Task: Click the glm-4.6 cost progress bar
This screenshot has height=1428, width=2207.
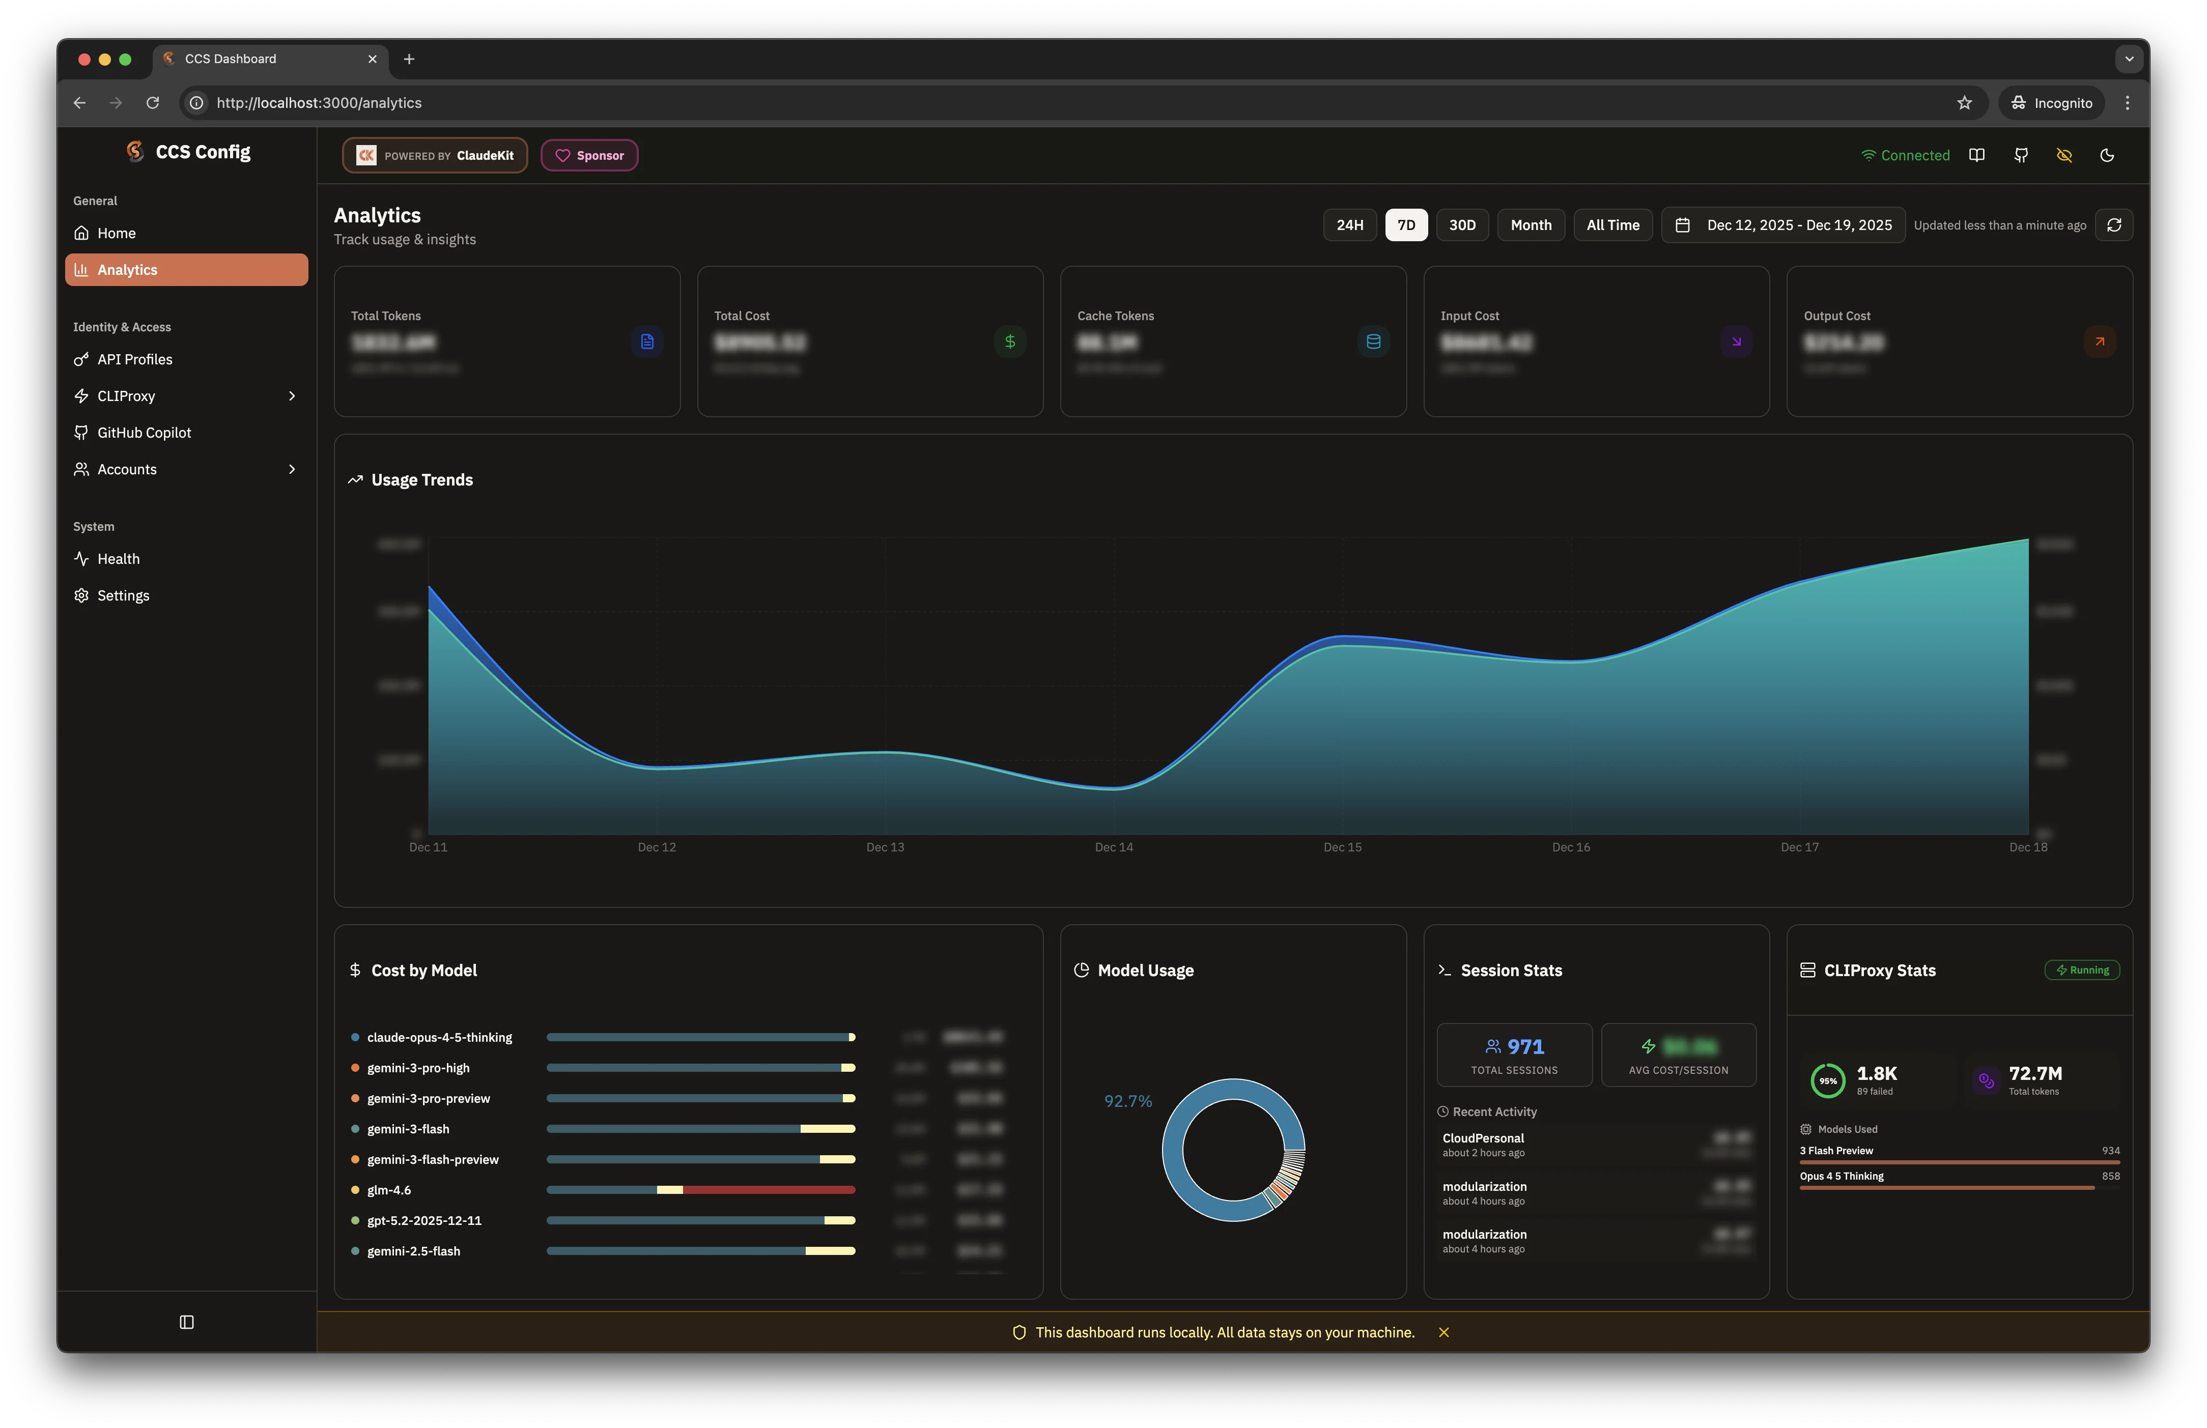Action: [701, 1189]
